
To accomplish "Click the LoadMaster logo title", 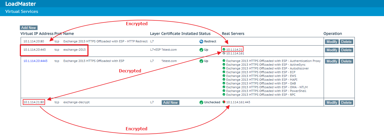I will coord(21,4).
